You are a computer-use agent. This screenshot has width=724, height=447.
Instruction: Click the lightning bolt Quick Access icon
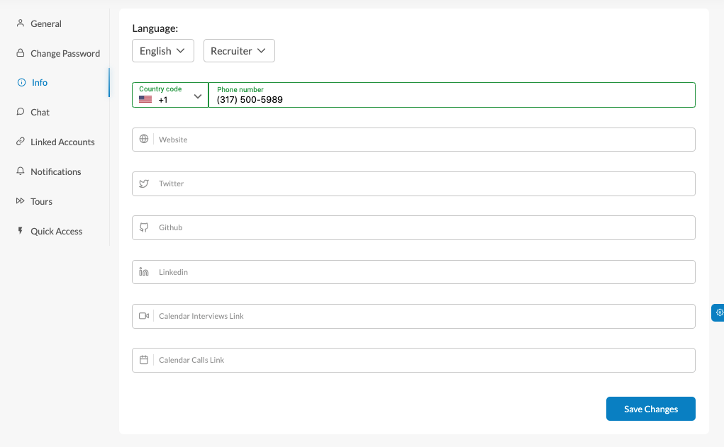point(21,230)
